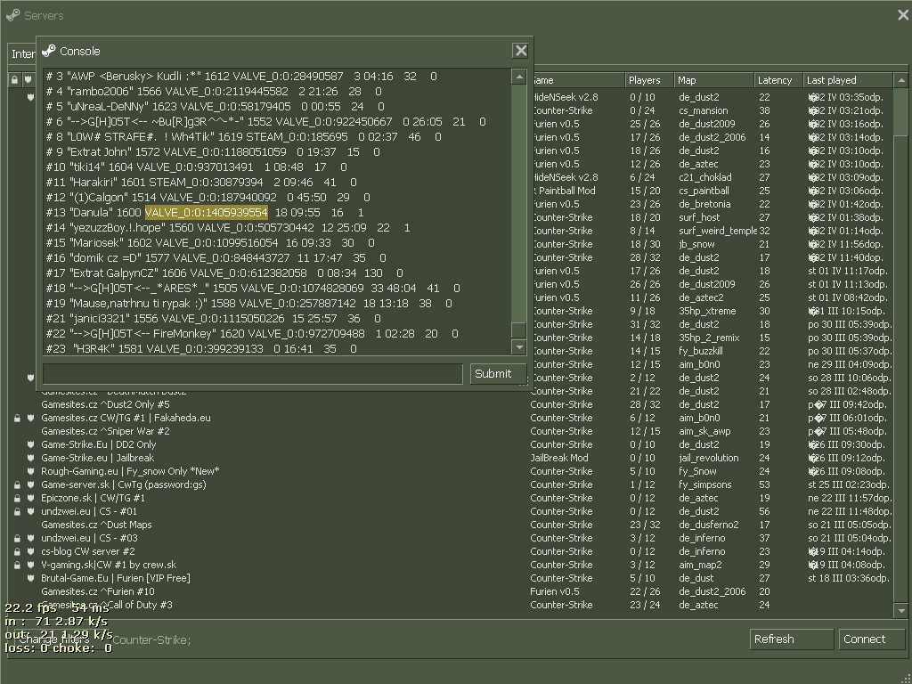Sort the server list by Players column
This screenshot has width=912, height=684.
[x=648, y=80]
